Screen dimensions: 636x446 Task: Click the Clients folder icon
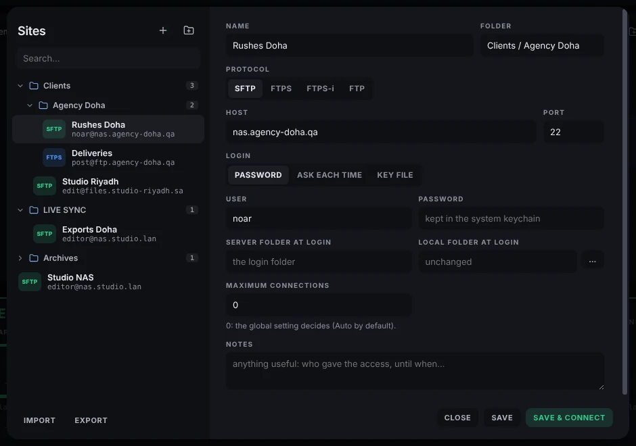34,85
